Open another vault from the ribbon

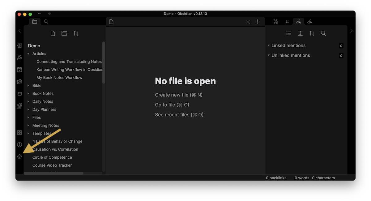(x=19, y=133)
